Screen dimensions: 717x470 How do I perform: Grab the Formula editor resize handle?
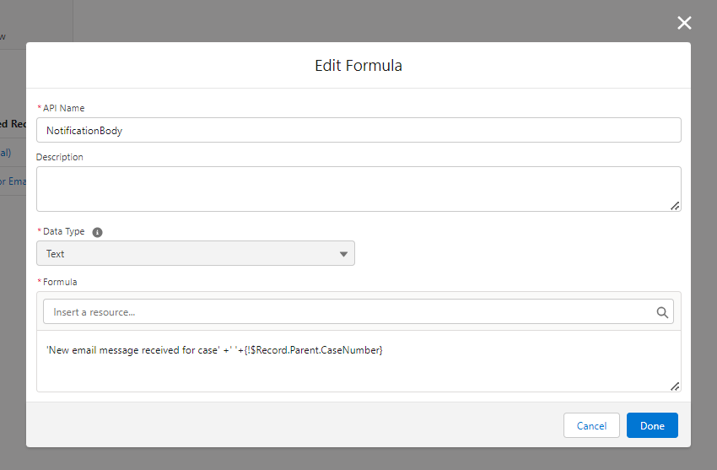coord(675,386)
